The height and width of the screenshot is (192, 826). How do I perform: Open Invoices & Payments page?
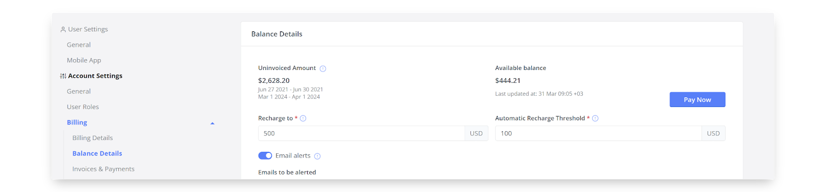pyautogui.click(x=103, y=169)
